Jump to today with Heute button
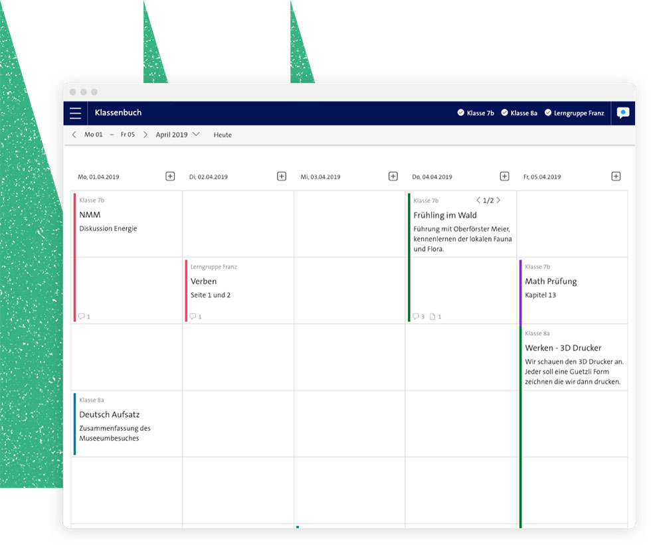 tap(223, 135)
